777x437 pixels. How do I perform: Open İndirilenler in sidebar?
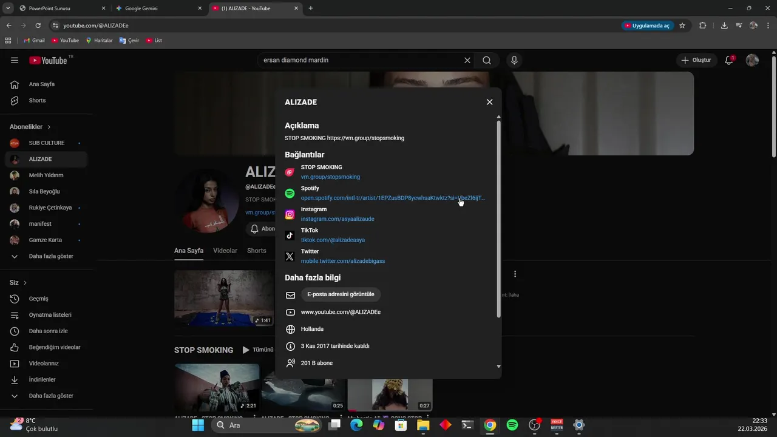(46, 379)
